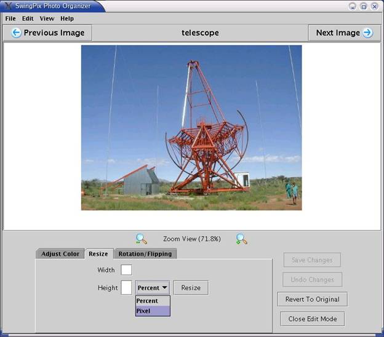This screenshot has width=384, height=337.
Task: Open the View menu
Action: (x=47, y=18)
